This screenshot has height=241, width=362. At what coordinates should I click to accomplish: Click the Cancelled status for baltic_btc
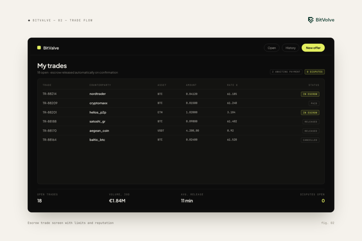coord(310,140)
